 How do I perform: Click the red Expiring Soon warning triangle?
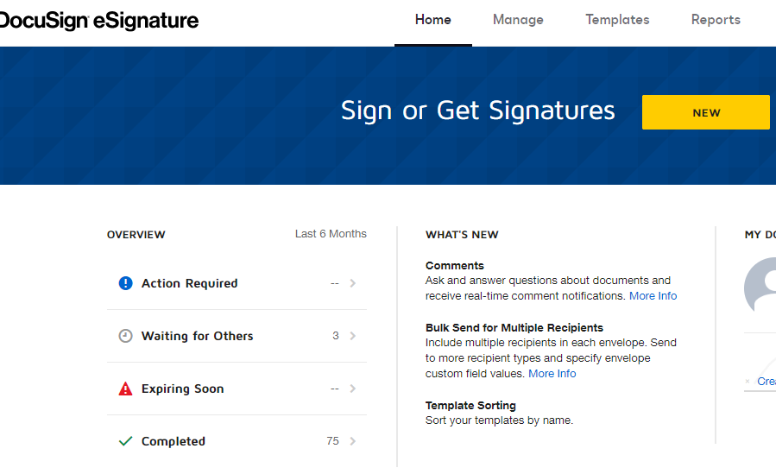point(126,389)
